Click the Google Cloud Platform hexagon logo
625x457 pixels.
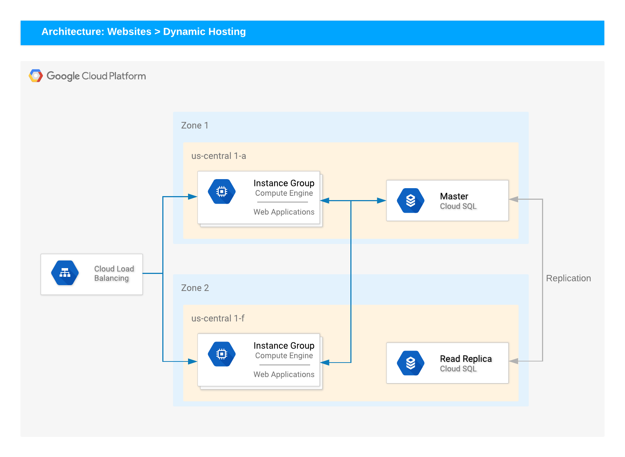tap(36, 76)
